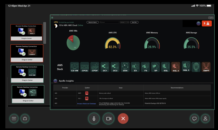Select the DC2 server icon
The image size is (218, 130).
click(x=115, y=67)
